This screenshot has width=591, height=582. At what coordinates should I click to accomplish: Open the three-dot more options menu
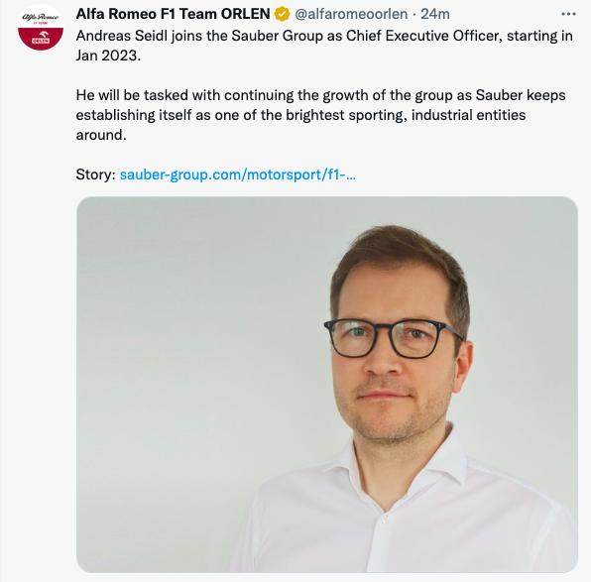(x=568, y=14)
